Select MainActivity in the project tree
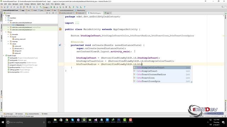This screenshot has height=127, width=227. [x=20, y=25]
